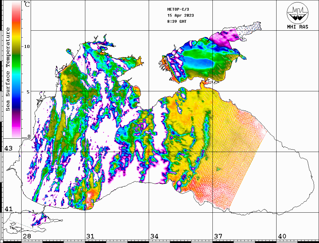Click the 'MHI RAS' label text
The image size is (319, 243).
(x=298, y=27)
